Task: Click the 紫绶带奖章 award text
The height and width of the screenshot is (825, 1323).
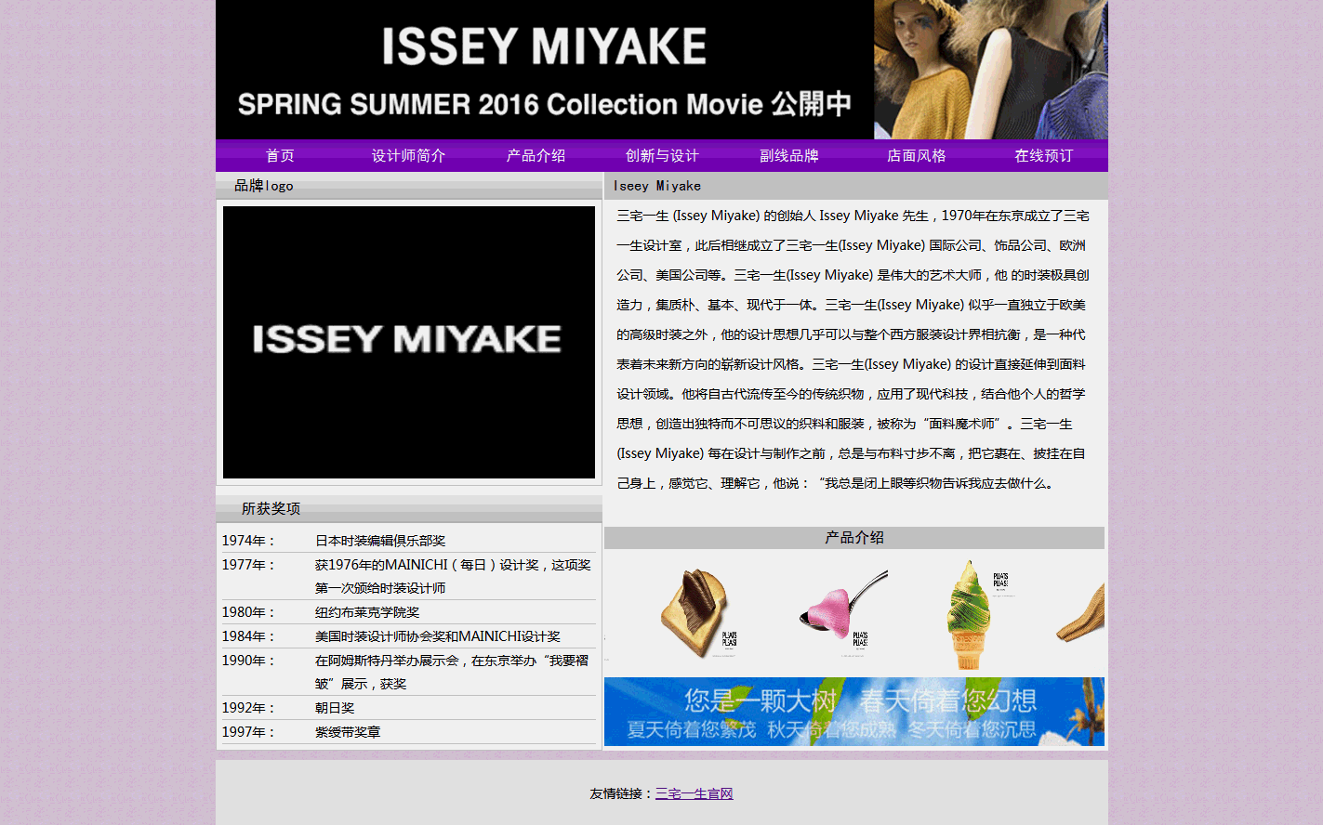Action: (348, 732)
